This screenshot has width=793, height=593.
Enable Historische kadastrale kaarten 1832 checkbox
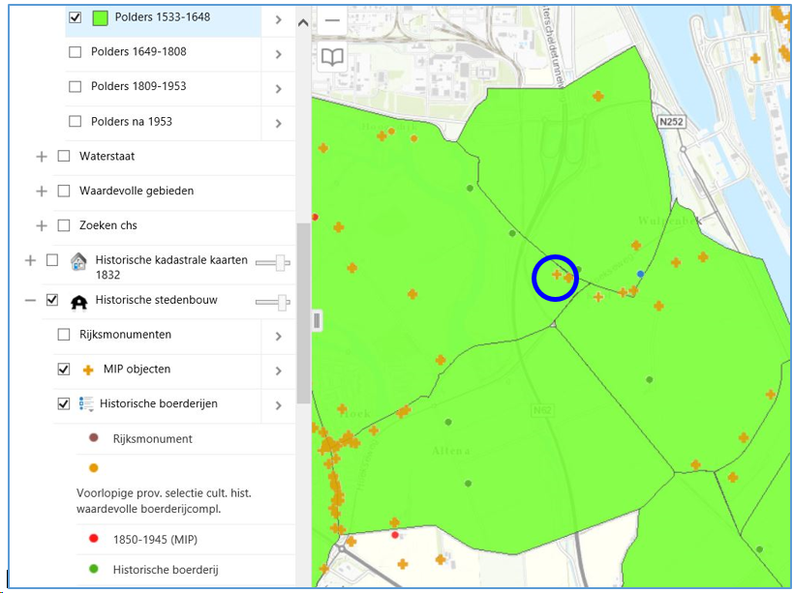(52, 260)
